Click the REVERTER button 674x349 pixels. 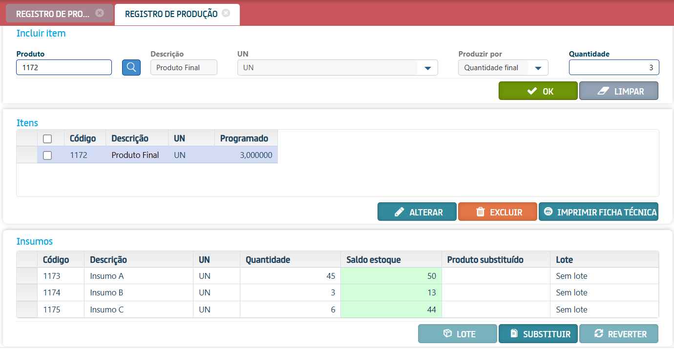click(619, 334)
